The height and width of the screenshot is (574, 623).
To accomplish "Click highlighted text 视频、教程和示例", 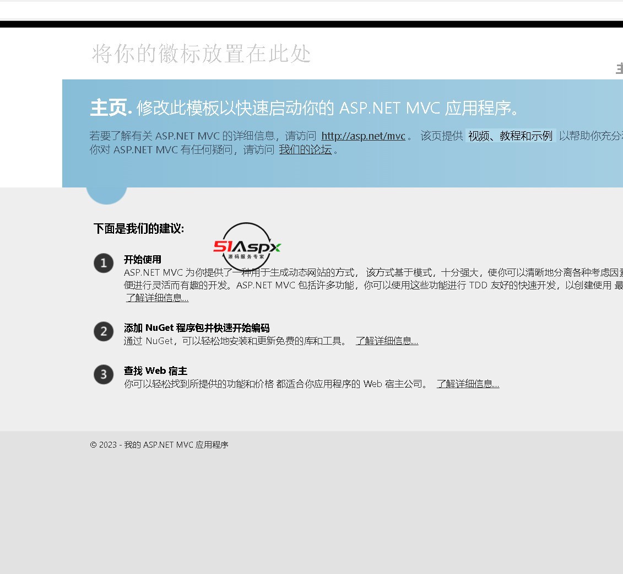I will click(510, 136).
